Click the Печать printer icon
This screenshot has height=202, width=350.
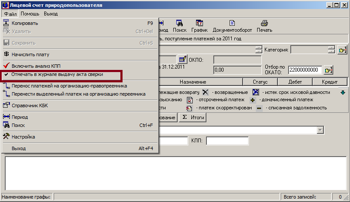(x=264, y=24)
